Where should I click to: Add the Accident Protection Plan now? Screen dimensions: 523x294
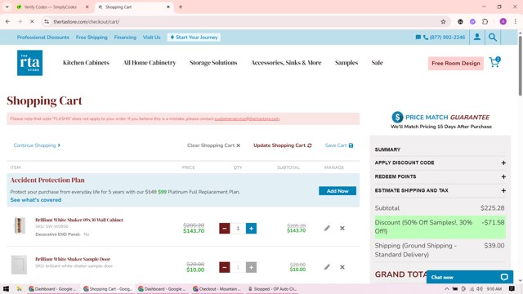pyautogui.click(x=337, y=191)
